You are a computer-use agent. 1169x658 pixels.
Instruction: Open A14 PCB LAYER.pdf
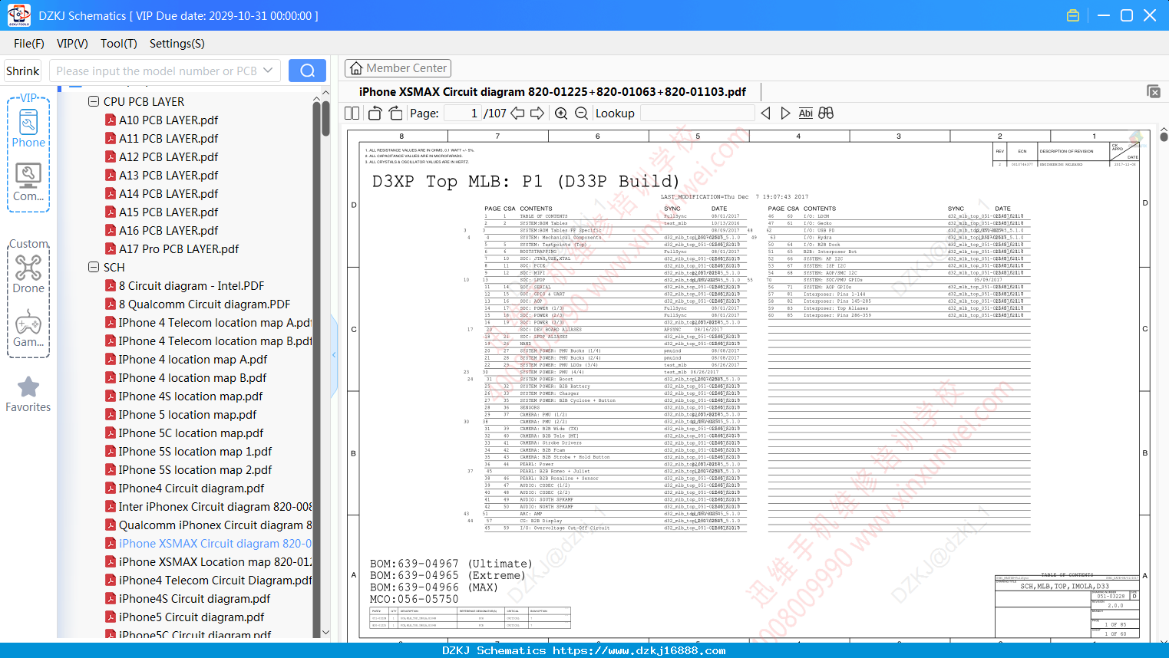168,193
